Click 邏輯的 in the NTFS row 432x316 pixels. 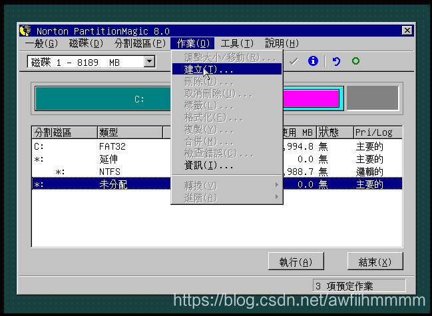pyautogui.click(x=369, y=172)
